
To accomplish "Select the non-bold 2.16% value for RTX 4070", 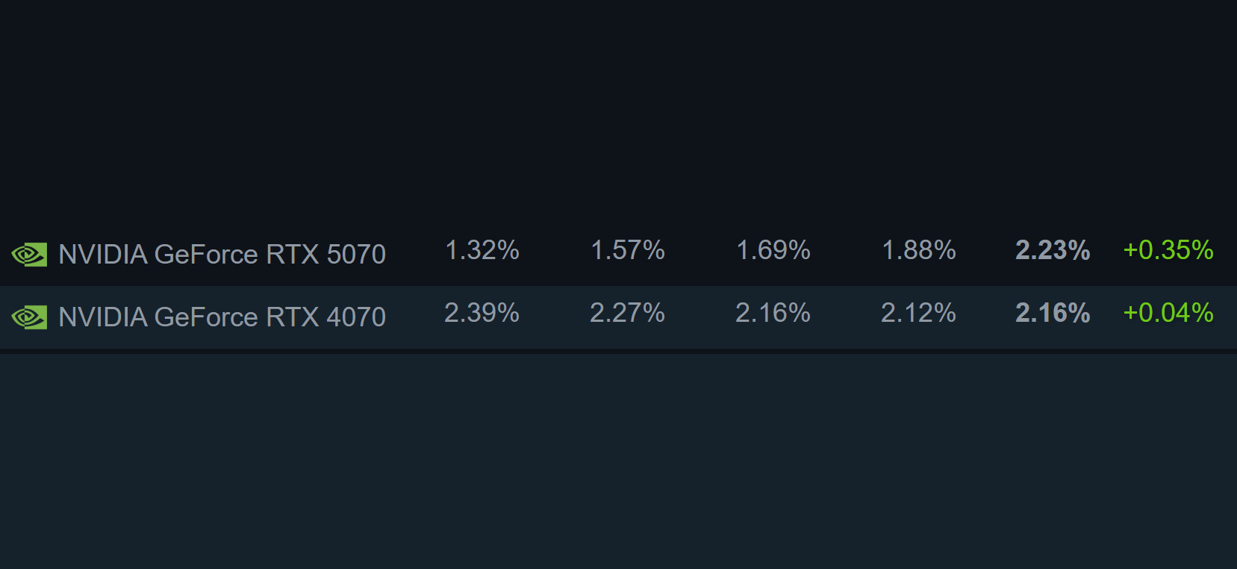I will click(x=773, y=313).
